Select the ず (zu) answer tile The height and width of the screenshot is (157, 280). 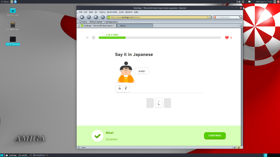(x=126, y=87)
